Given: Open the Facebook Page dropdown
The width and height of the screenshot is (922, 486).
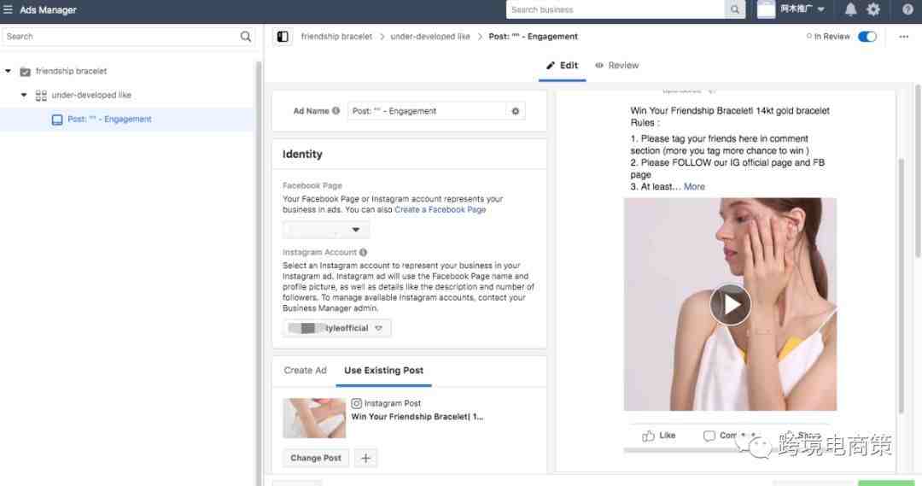Looking at the screenshot, I should (x=326, y=230).
